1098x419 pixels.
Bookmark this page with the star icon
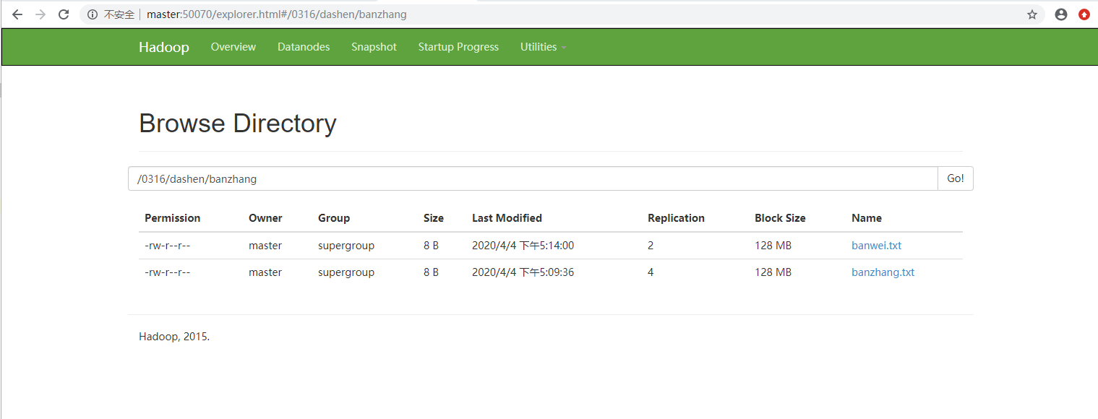point(1032,14)
